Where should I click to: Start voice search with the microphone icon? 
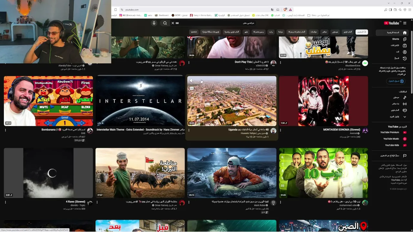click(154, 23)
